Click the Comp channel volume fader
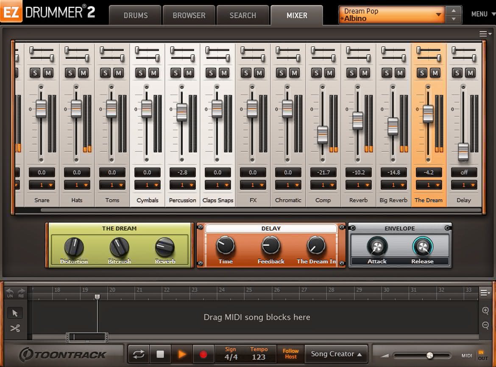This screenshot has width=496, height=367. coord(322,135)
